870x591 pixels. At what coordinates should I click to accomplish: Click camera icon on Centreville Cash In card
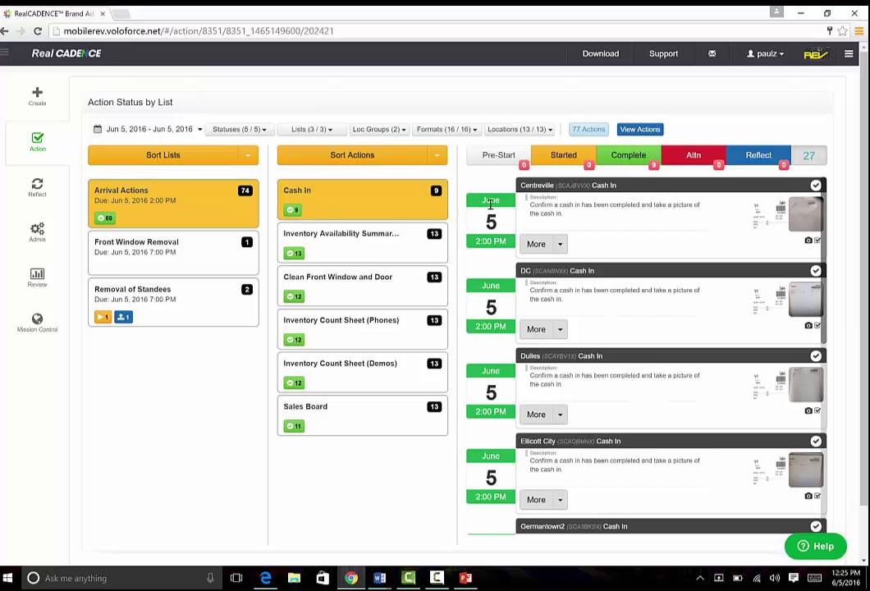[808, 241]
